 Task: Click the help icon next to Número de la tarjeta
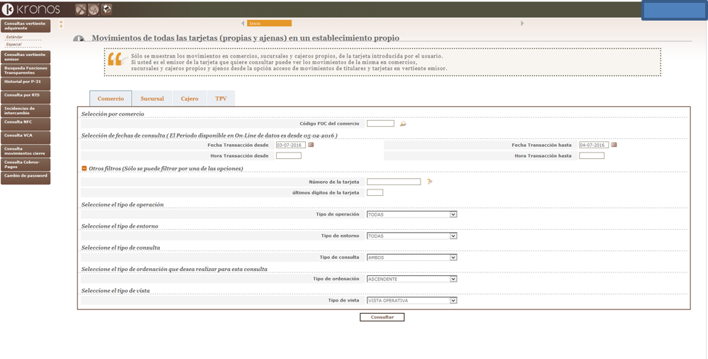coord(429,182)
